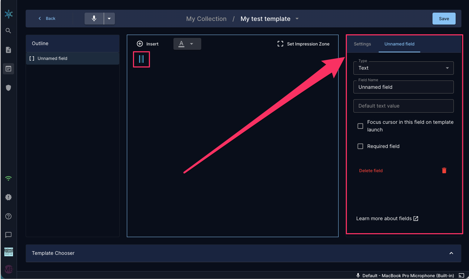Open the microphone options dropdown arrow
This screenshot has width=469, height=279.
pos(109,18)
